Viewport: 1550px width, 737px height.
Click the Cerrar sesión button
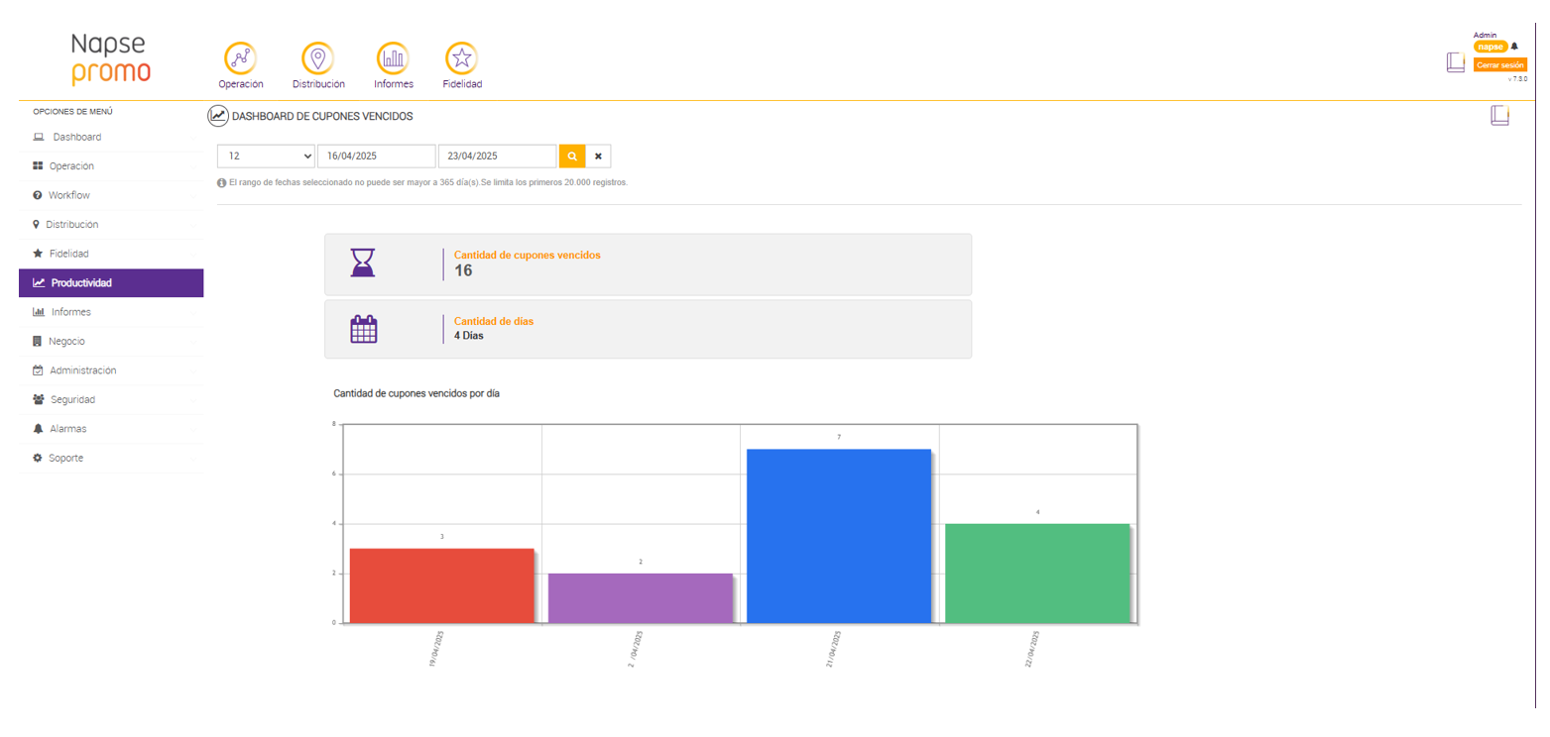point(1499,64)
